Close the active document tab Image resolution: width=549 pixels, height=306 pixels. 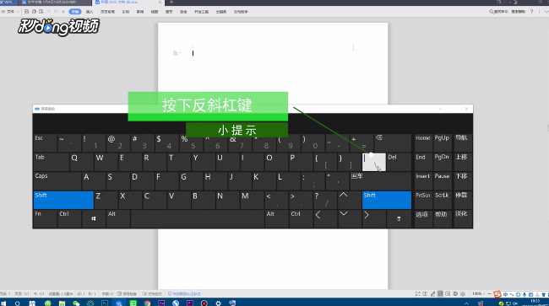[x=160, y=2]
